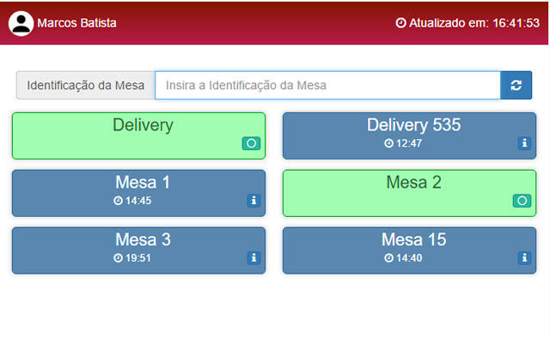550x343 pixels.
Task: Open info icon on Mesa 15
Action: tap(524, 257)
